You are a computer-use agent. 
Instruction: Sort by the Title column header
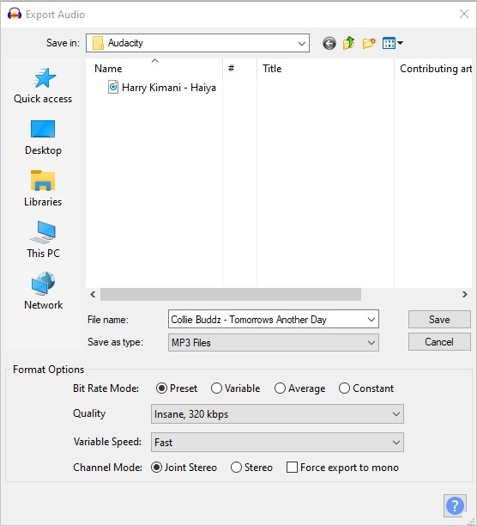pos(325,69)
